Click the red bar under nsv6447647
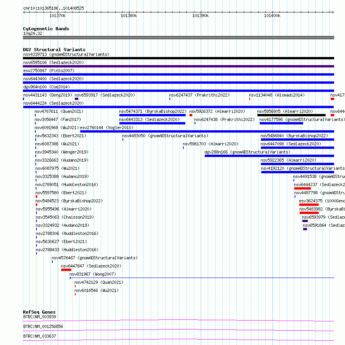The width and height of the screenshot is (345, 345). pyautogui.click(x=66, y=270)
